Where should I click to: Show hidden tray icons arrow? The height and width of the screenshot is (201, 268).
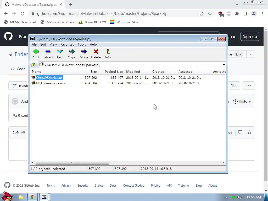coord(227,197)
